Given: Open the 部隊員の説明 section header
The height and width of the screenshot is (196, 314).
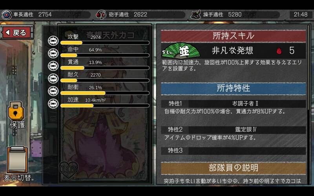Looking at the screenshot, I should 233,168.
